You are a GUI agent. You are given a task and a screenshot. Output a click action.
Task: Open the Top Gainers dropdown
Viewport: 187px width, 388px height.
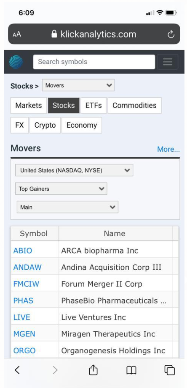[61, 189]
